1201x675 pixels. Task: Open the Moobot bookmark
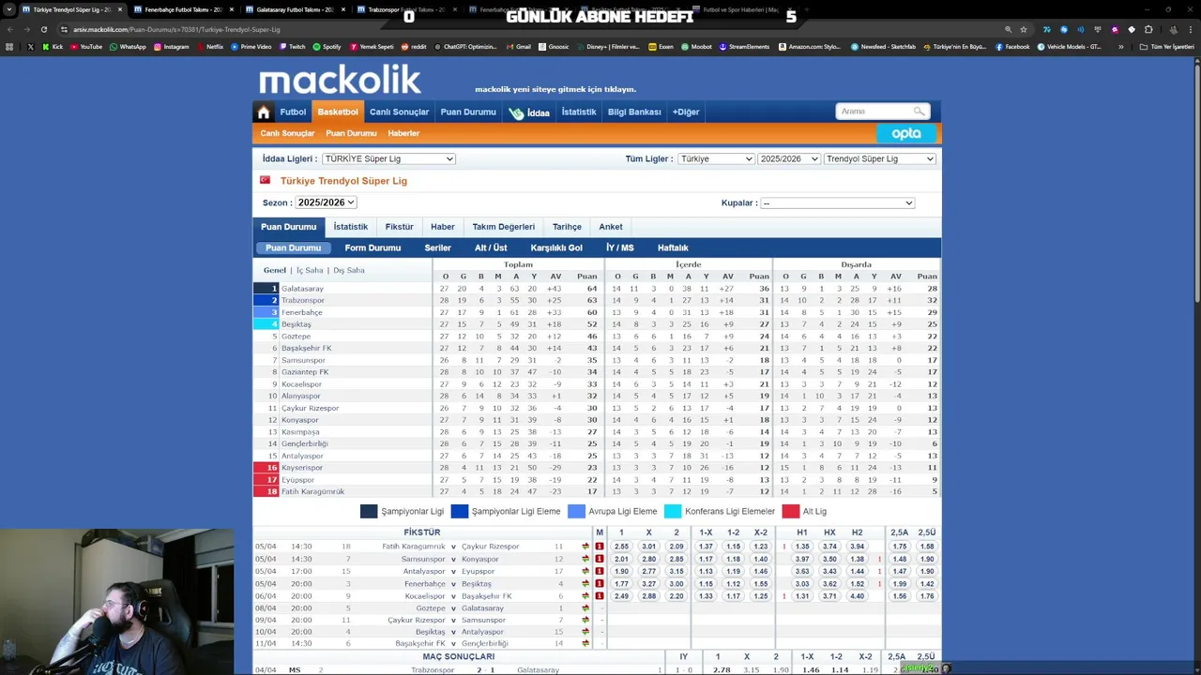tap(697, 47)
